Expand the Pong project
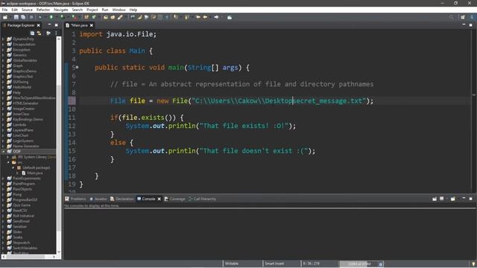 coord(3,194)
